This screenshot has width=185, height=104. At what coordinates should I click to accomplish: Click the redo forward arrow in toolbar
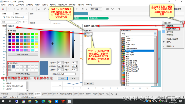pos(14,9)
